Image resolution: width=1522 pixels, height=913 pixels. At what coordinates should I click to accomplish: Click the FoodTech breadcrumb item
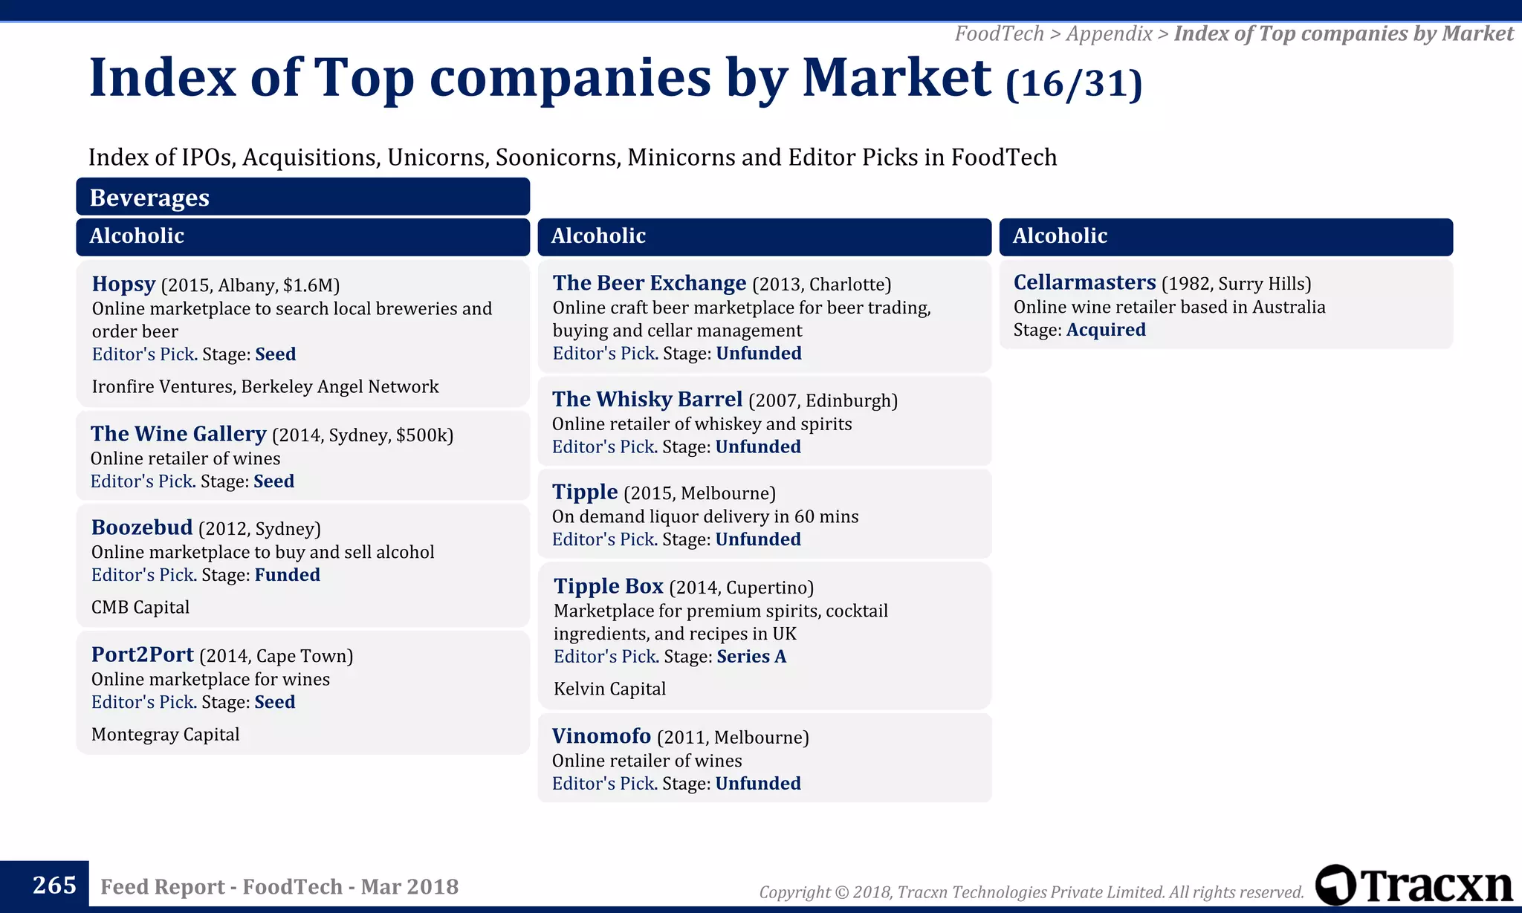tap(1000, 33)
